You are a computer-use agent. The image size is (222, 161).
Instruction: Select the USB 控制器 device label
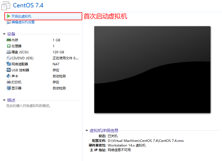pos(20,70)
